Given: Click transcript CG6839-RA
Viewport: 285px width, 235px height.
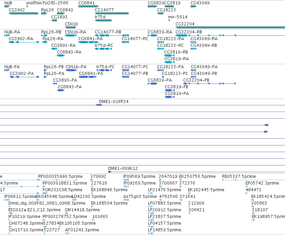Looking at the screenshot, I should (x=152, y=35).
